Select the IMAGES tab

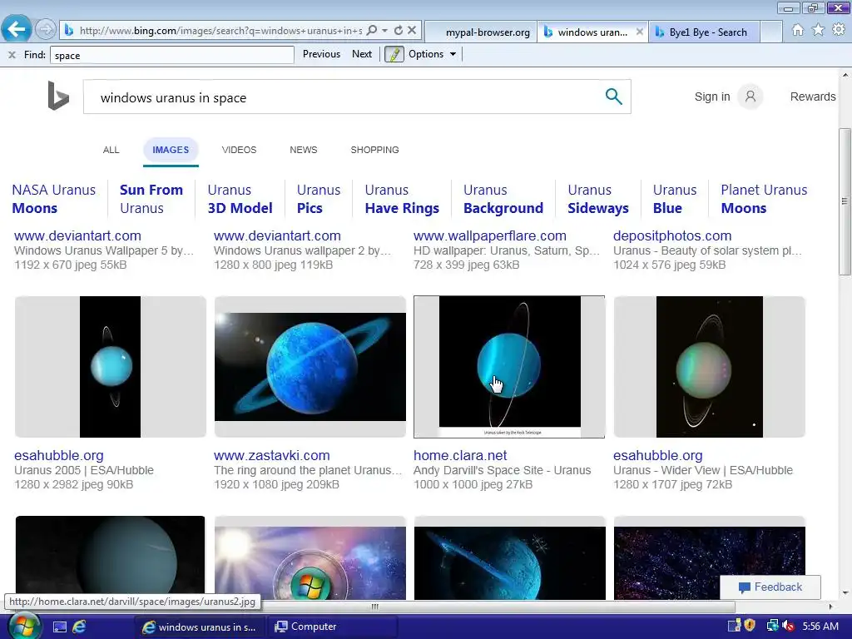tap(171, 151)
